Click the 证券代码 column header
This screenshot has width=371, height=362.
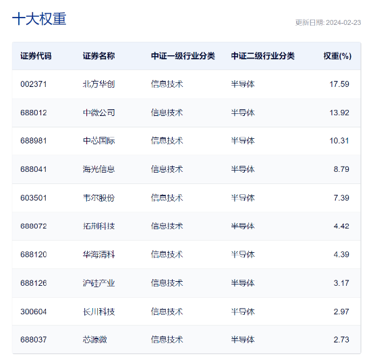coord(36,56)
